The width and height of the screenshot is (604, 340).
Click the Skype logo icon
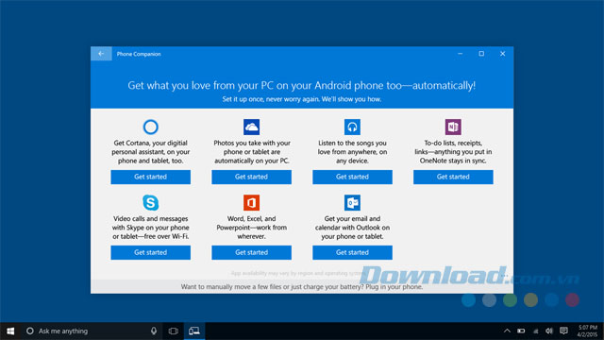pyautogui.click(x=151, y=202)
